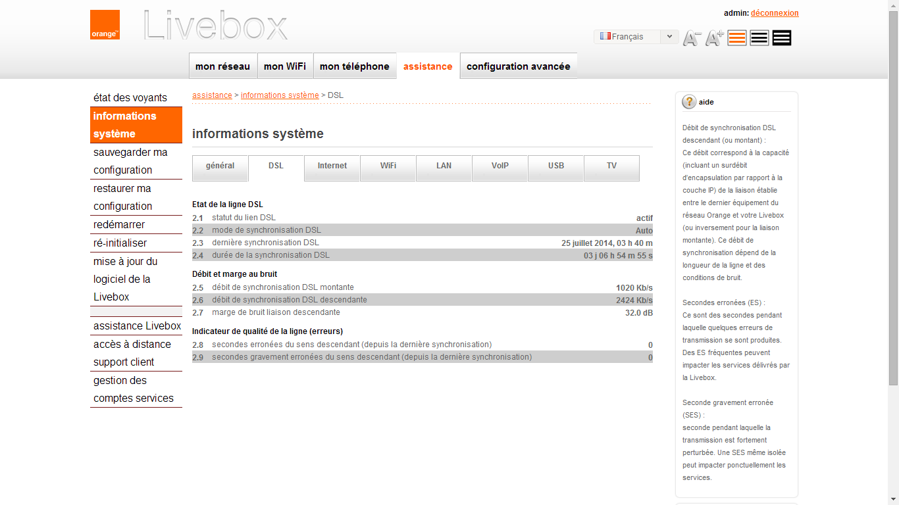Viewport: 899px width, 505px height.
Task: Click the "durée de la synchronisation DSL" label
Action: 270,255
